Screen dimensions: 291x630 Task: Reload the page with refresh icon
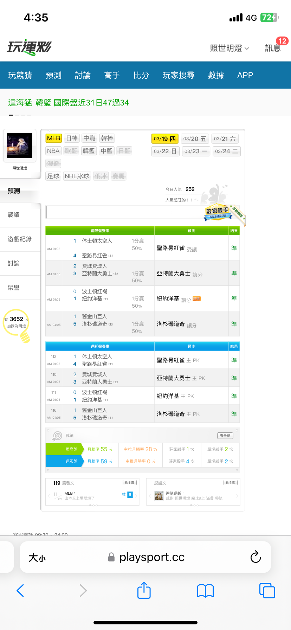256,557
